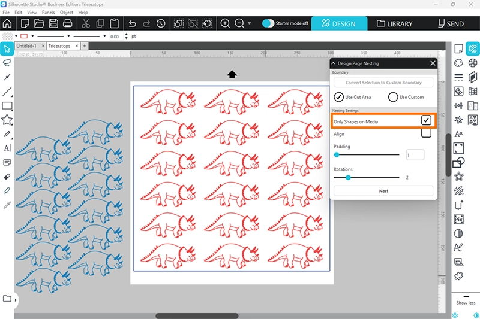Image resolution: width=480 pixels, height=319 pixels.
Task: Pick the Eraser tool
Action: (x=7, y=177)
